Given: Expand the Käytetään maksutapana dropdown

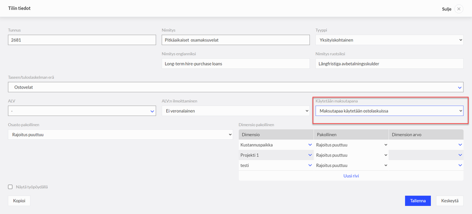Looking at the screenshot, I should pos(389,111).
